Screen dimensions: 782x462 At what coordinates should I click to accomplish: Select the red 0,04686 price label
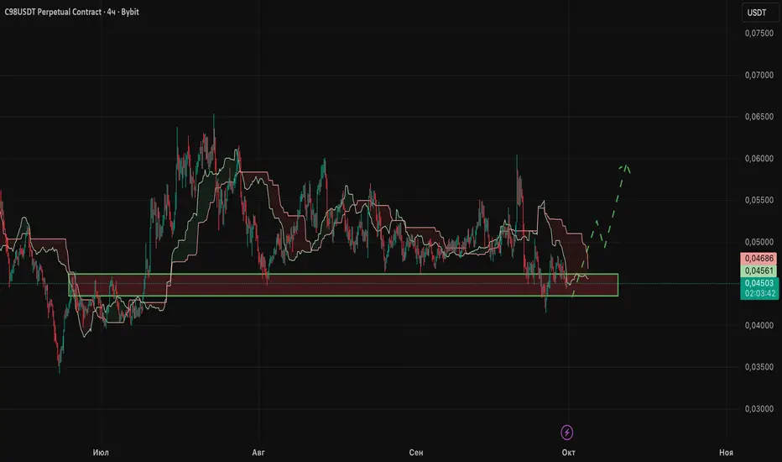[x=759, y=258]
